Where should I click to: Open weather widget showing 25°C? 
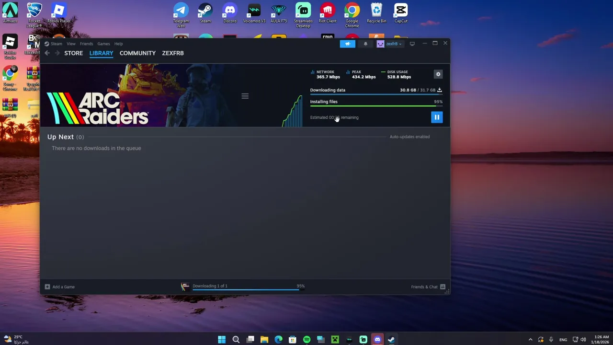(x=15, y=339)
